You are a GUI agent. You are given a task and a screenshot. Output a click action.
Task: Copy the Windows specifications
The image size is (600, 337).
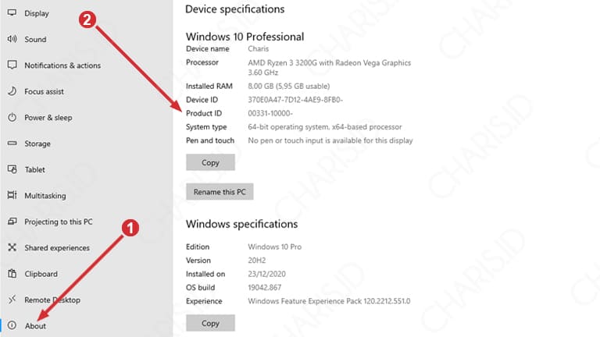click(210, 323)
